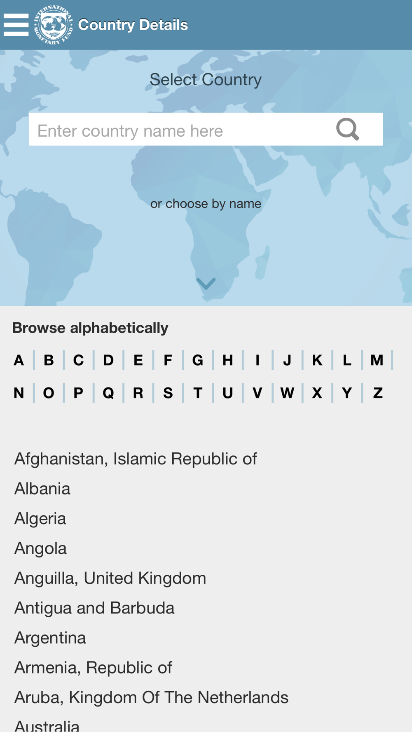The image size is (412, 732).
Task: Choose Antigua and Barbuda
Action: (x=94, y=608)
